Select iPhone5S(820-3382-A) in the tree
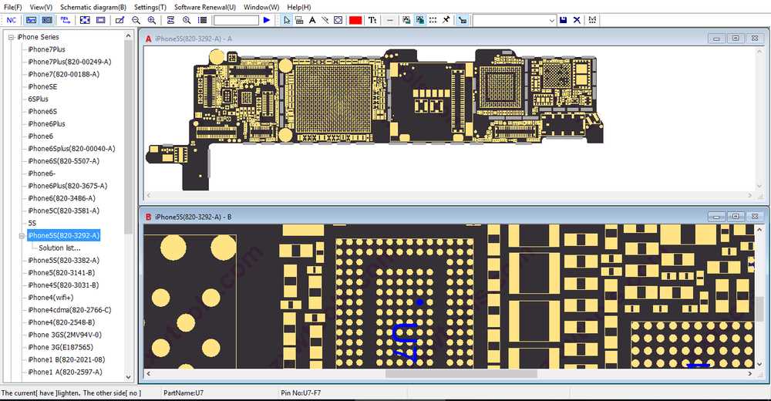 63,261
